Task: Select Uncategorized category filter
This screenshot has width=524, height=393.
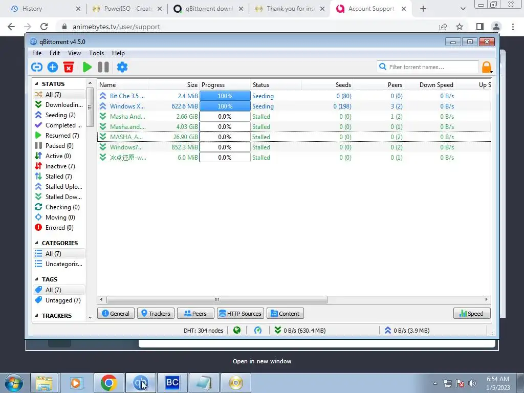Action: click(x=59, y=264)
